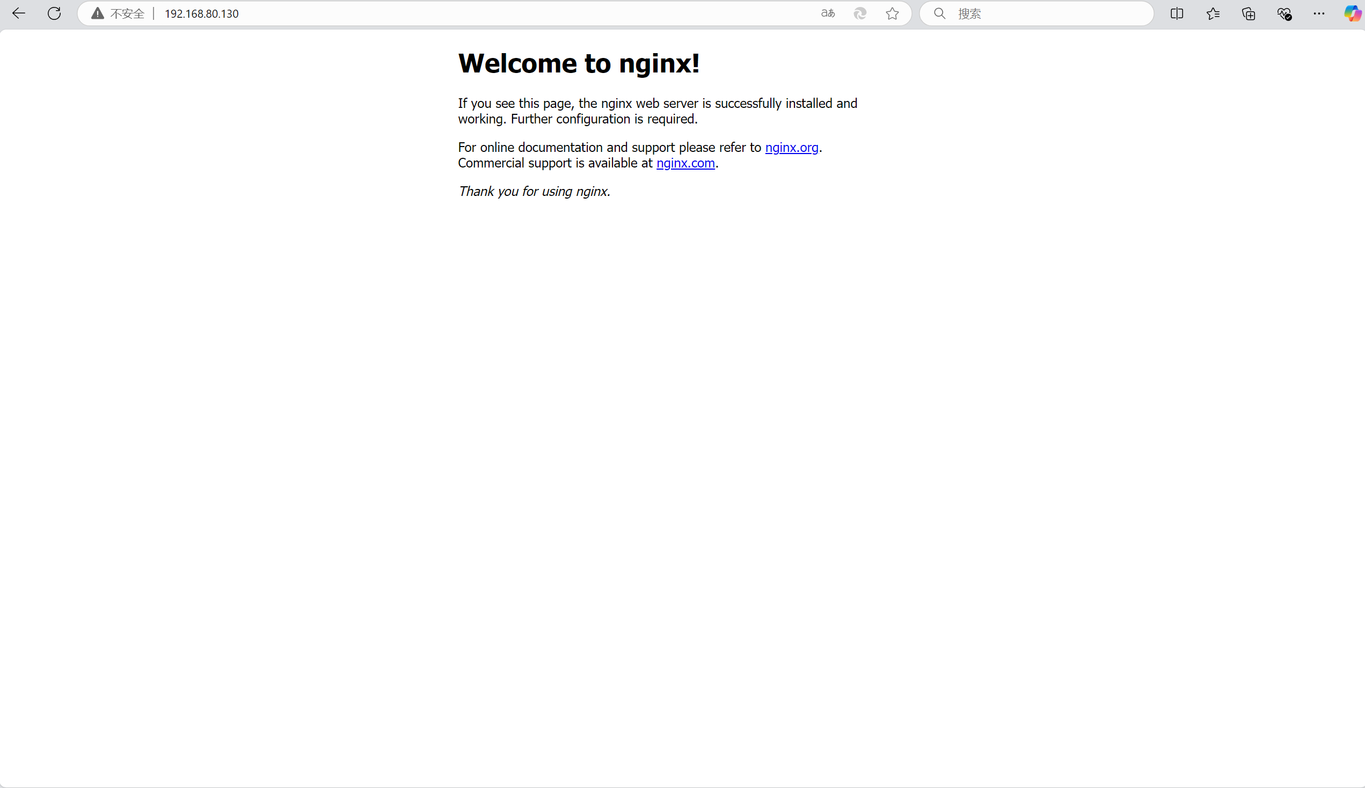The width and height of the screenshot is (1365, 788).
Task: Click the 不安全 site info label
Action: [127, 13]
